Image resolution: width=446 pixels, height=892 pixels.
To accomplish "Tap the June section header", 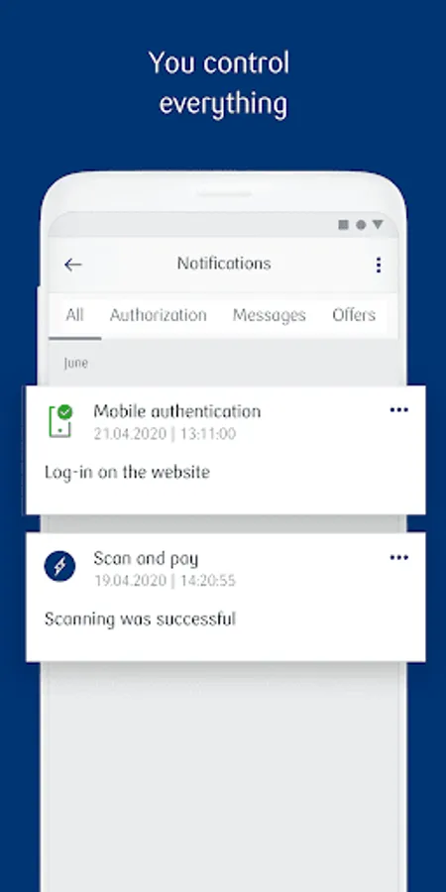I will pyautogui.click(x=75, y=363).
